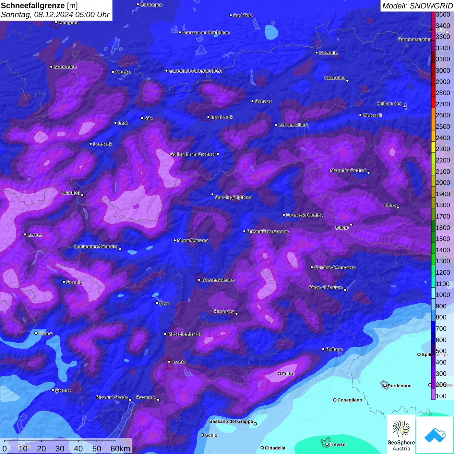This screenshot has height=454, width=454.
Task: Click the Rovereto label
Action: pos(146,397)
